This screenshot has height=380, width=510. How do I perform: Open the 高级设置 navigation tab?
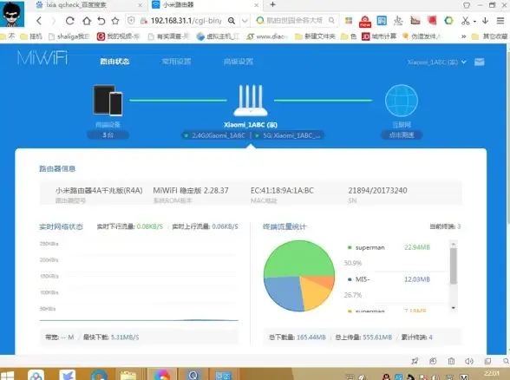[x=238, y=62]
